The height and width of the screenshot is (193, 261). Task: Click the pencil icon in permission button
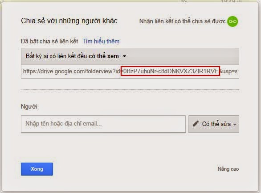[196, 124]
